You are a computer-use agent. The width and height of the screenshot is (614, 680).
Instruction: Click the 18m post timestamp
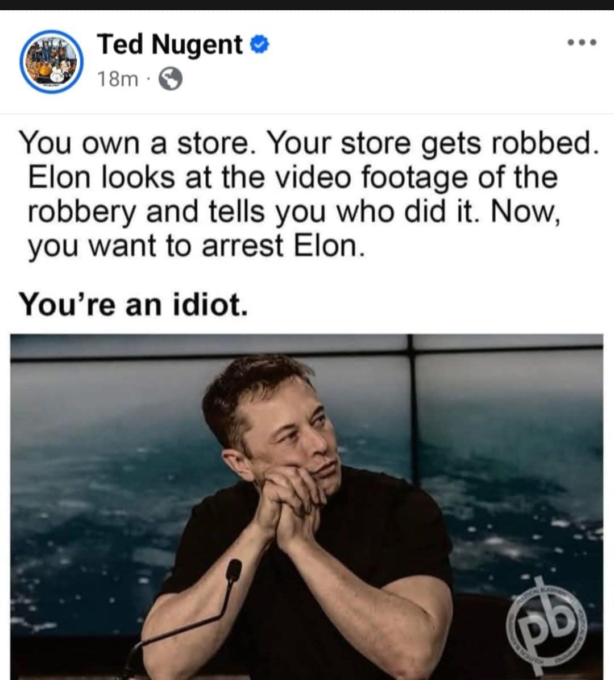[118, 80]
